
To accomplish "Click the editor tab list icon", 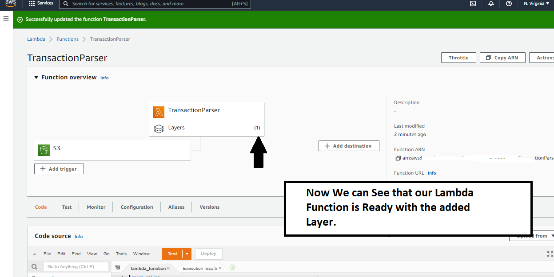I will point(117,268).
